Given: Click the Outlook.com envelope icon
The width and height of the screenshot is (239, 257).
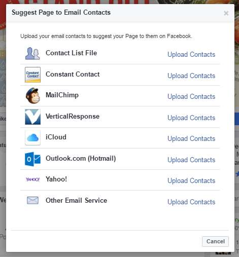Looking at the screenshot, I should click(x=32, y=159).
